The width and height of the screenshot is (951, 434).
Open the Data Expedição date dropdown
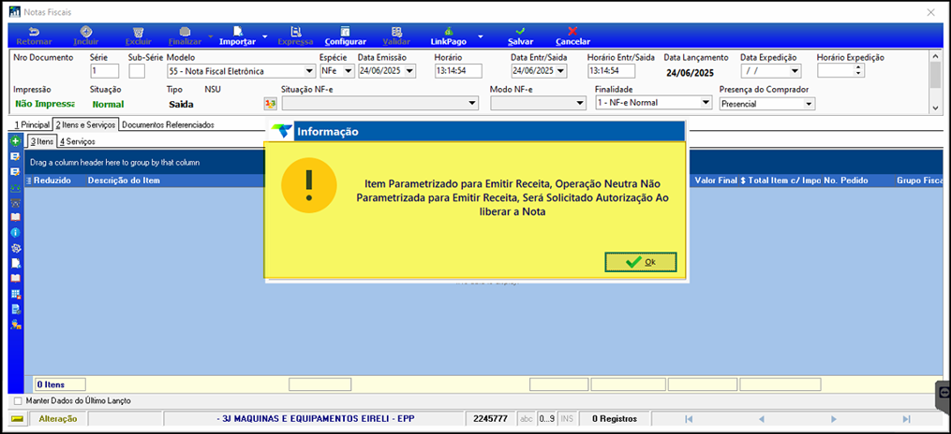(x=795, y=71)
